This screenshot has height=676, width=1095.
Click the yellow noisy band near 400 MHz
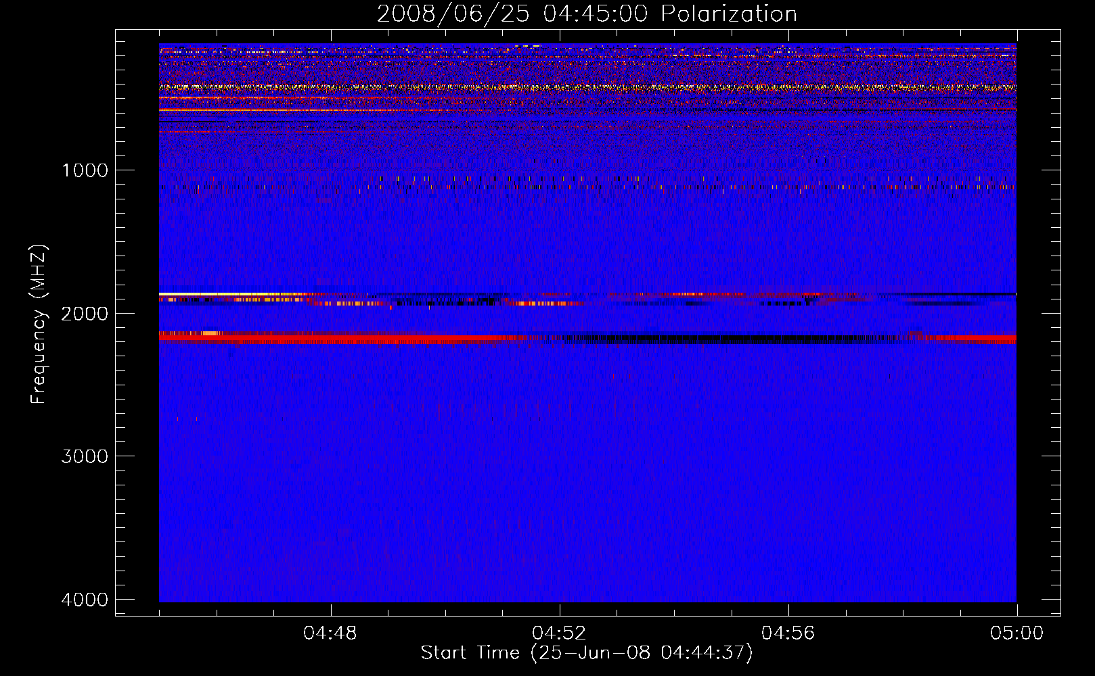click(587, 87)
